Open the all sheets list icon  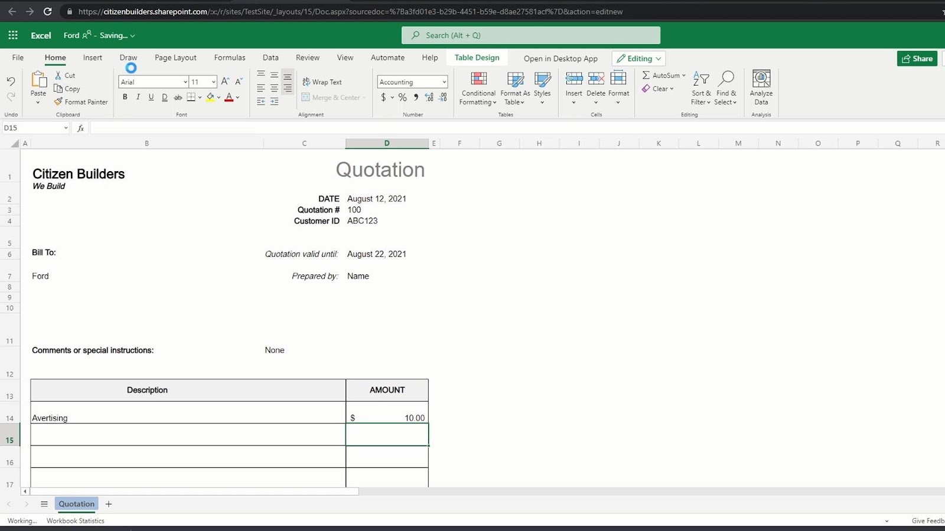[44, 504]
